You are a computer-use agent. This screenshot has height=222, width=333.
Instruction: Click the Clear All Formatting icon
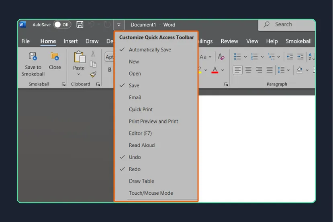coord(221,57)
